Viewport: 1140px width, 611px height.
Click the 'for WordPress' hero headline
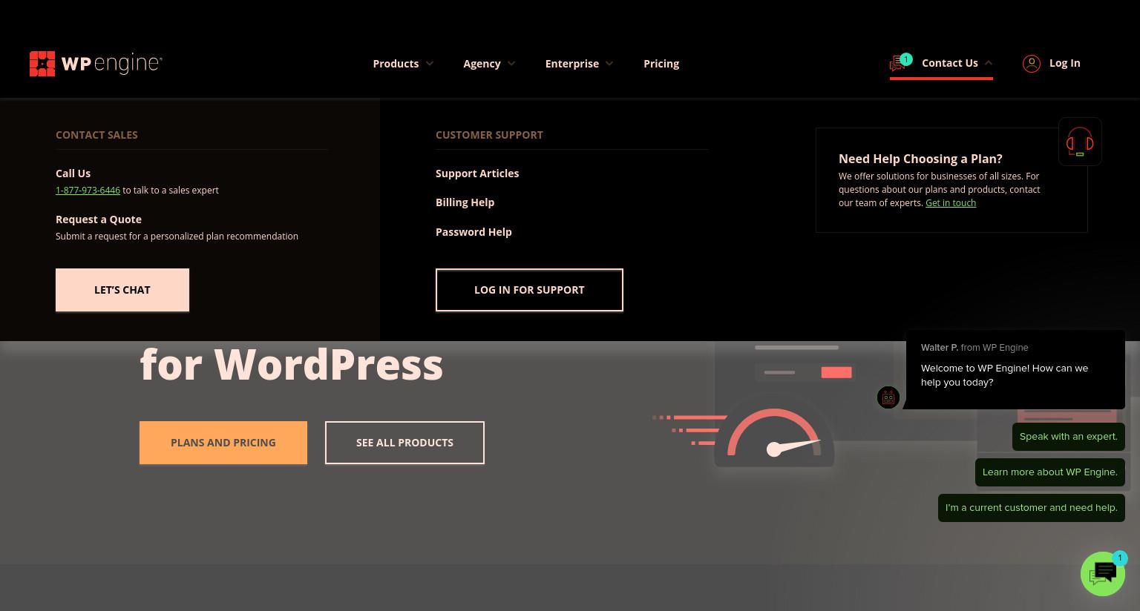coord(291,364)
